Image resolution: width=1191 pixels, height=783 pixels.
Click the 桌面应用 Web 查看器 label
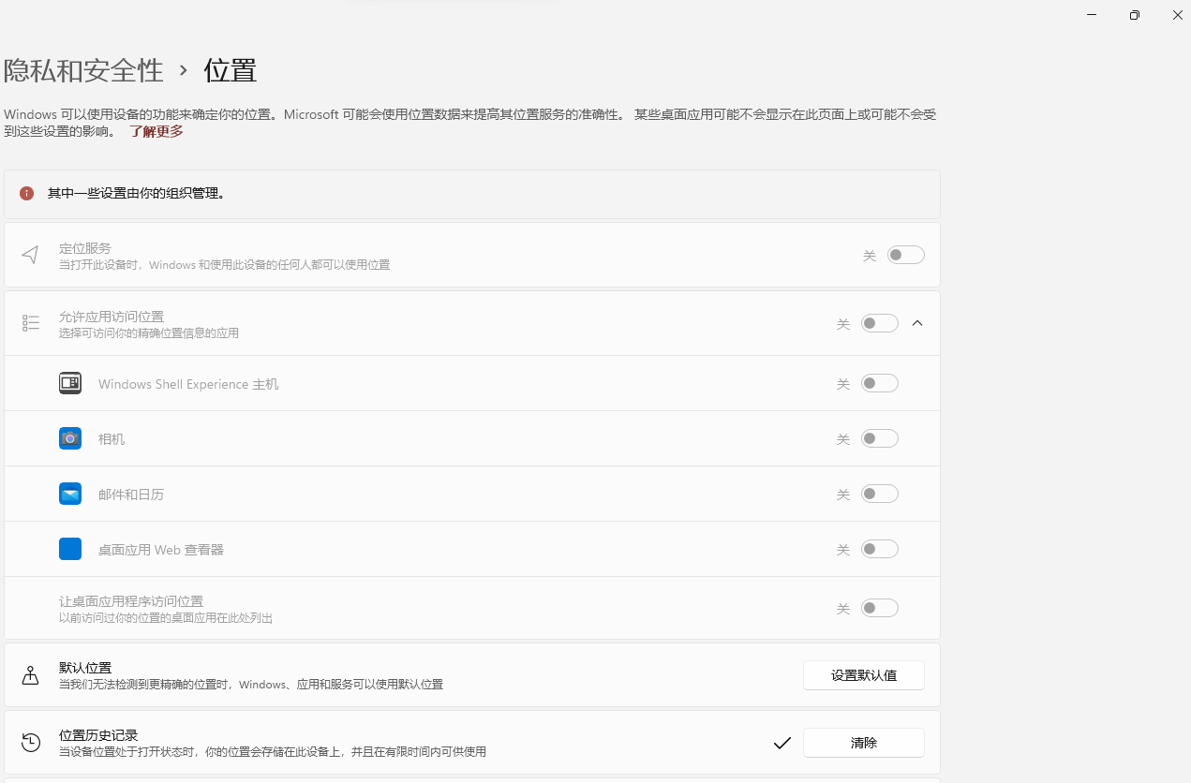[x=161, y=550]
